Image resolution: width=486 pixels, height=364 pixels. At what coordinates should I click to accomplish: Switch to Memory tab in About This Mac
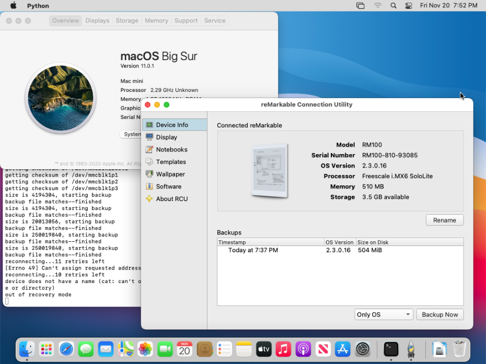pyautogui.click(x=157, y=20)
